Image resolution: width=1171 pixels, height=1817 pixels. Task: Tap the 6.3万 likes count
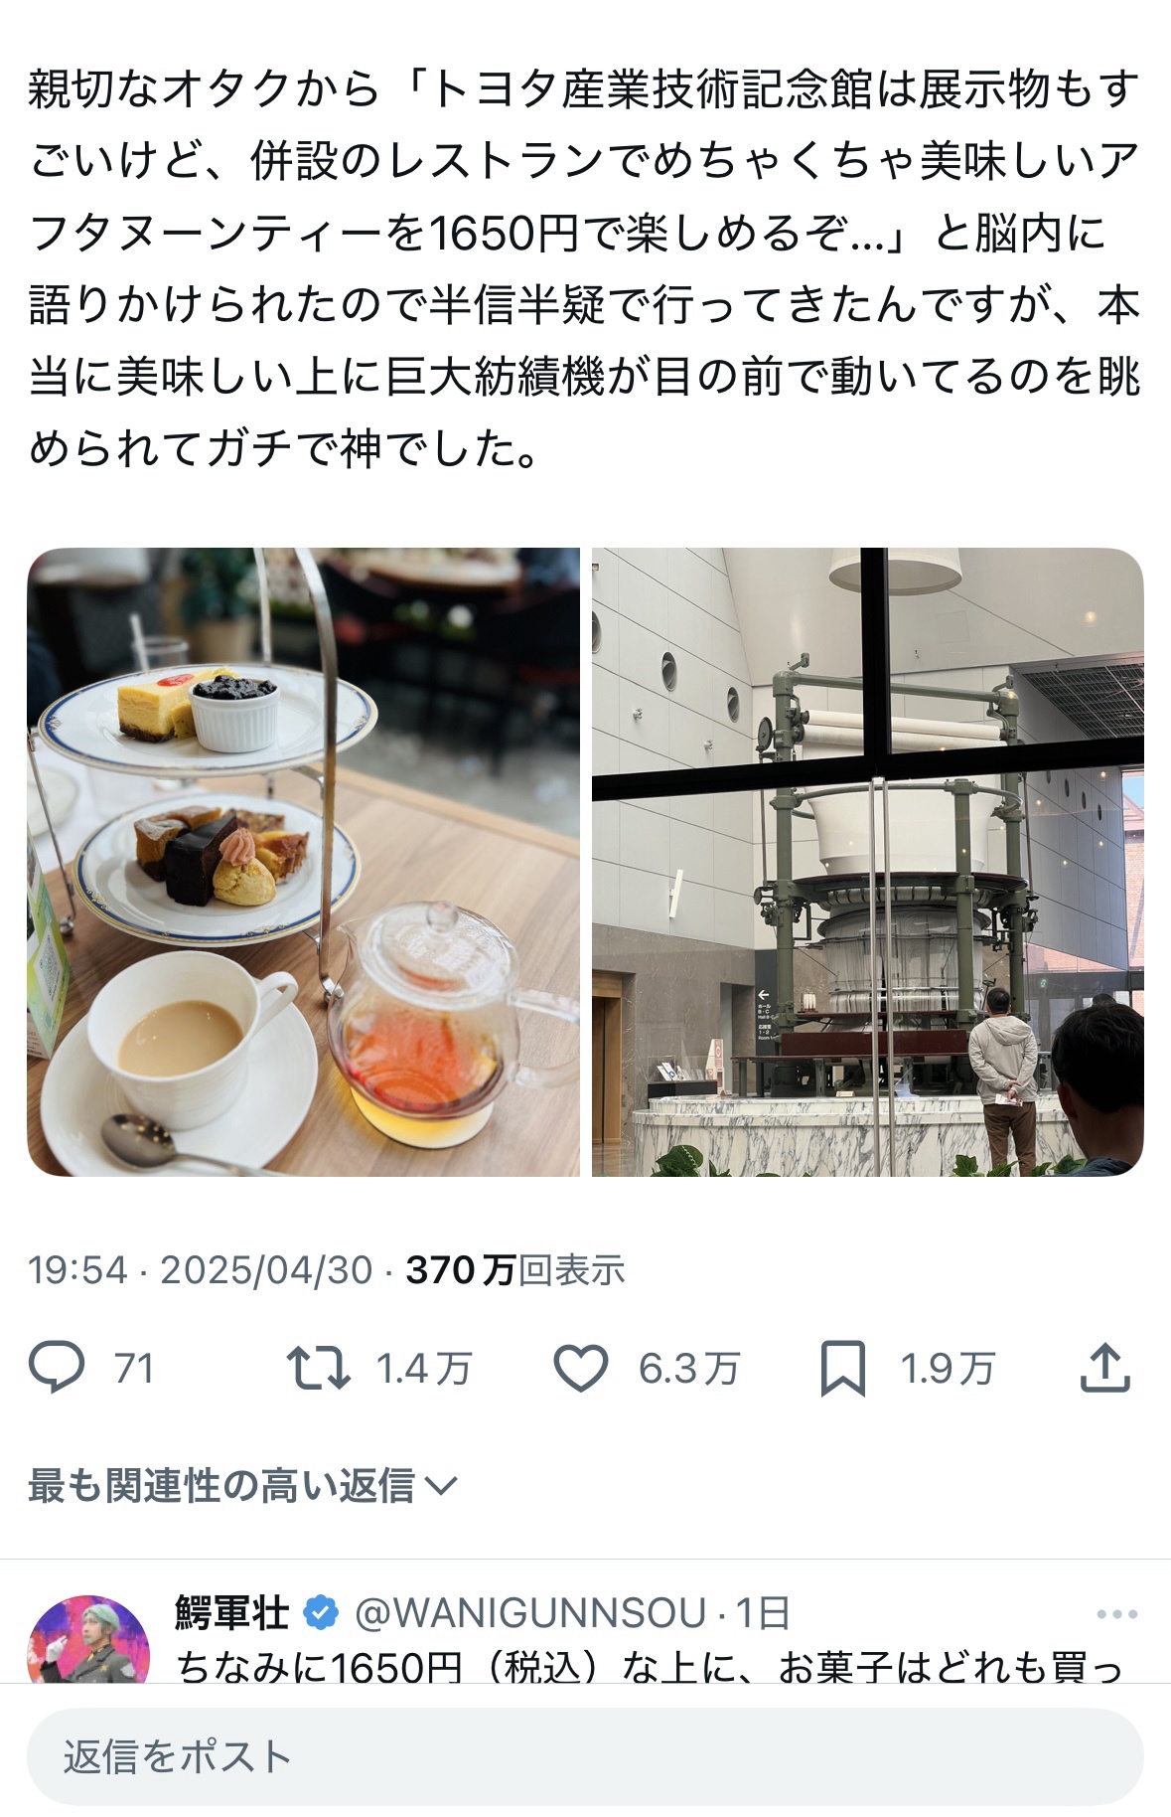[x=689, y=1369]
